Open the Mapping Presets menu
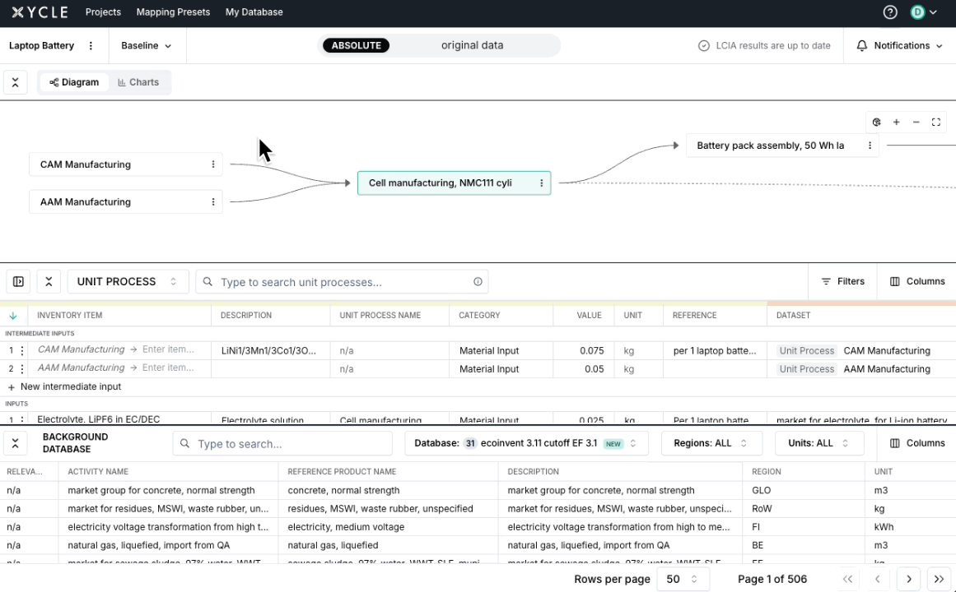This screenshot has width=956, height=592. tap(173, 12)
